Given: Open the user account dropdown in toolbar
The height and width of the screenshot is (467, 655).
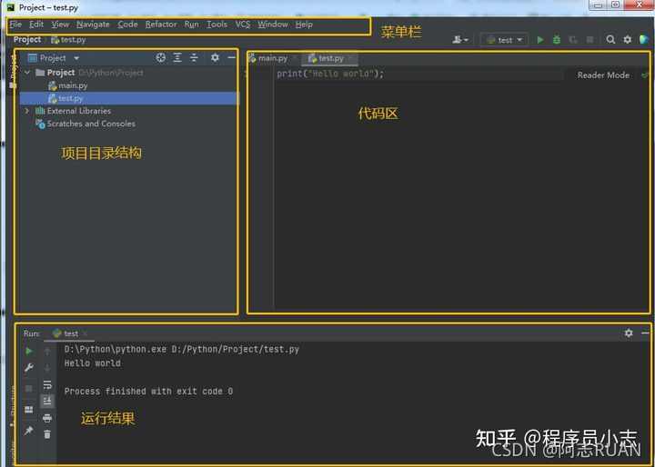Looking at the screenshot, I should [460, 40].
